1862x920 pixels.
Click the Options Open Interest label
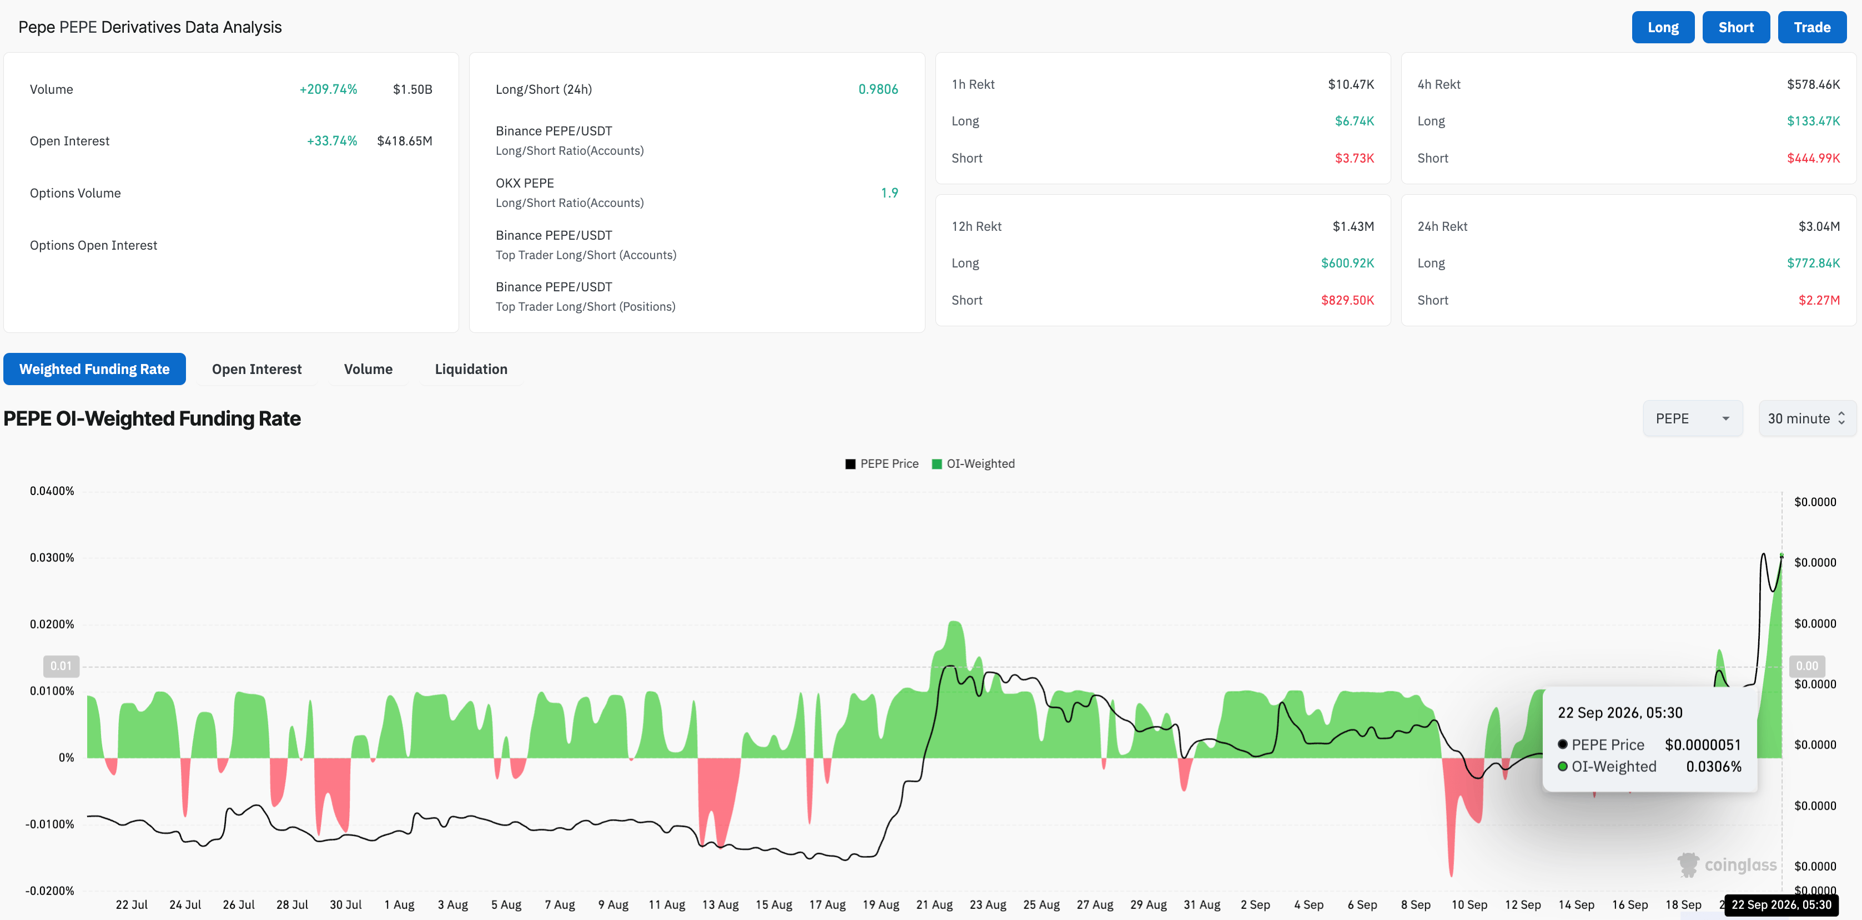pyautogui.click(x=93, y=245)
